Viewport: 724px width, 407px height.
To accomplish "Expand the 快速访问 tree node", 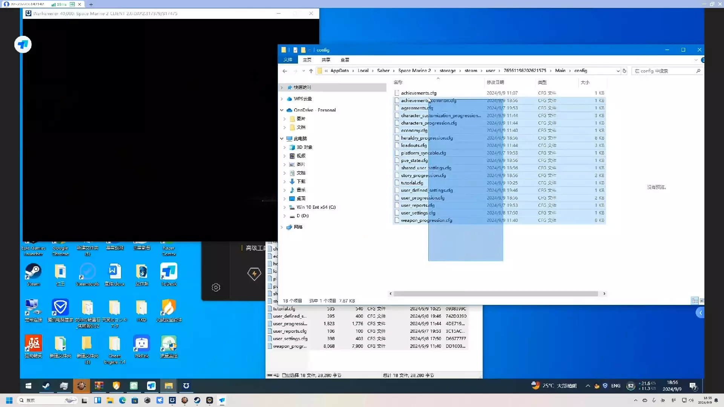I will coord(282,87).
